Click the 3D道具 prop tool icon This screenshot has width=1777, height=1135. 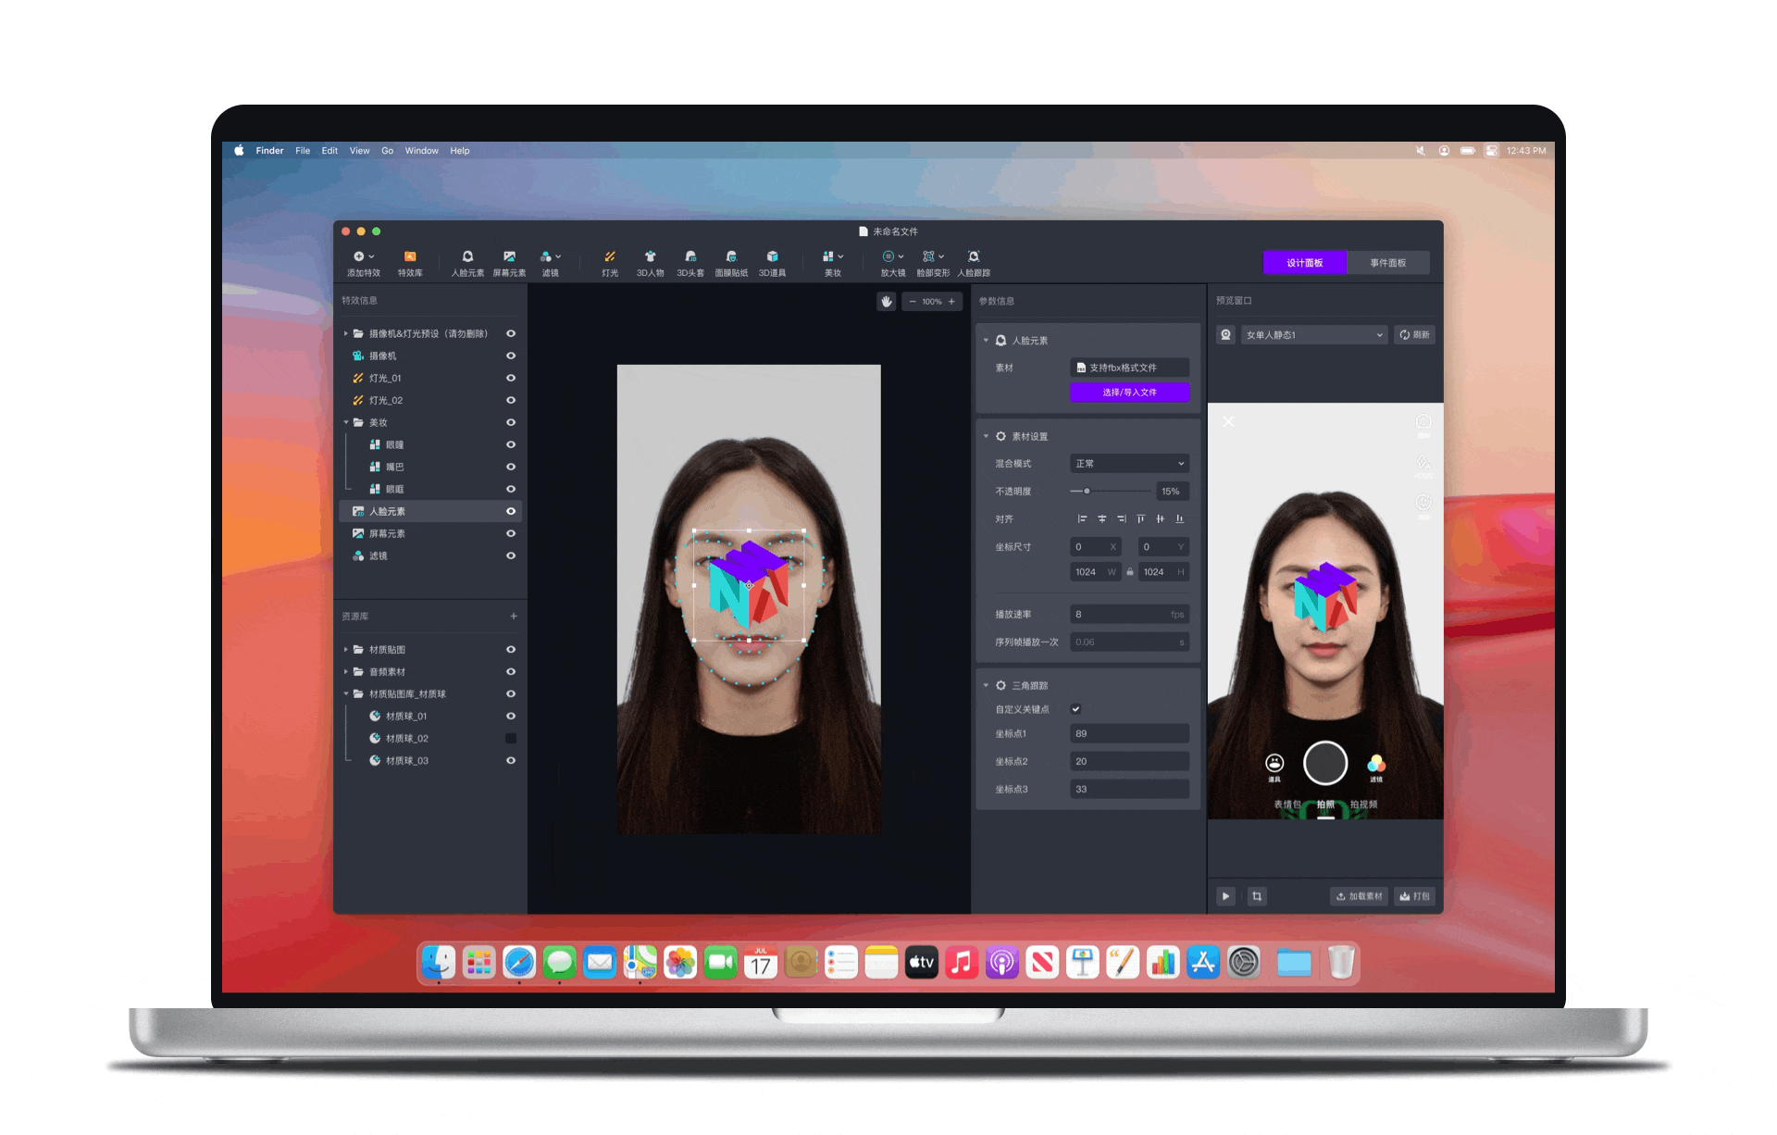772,258
